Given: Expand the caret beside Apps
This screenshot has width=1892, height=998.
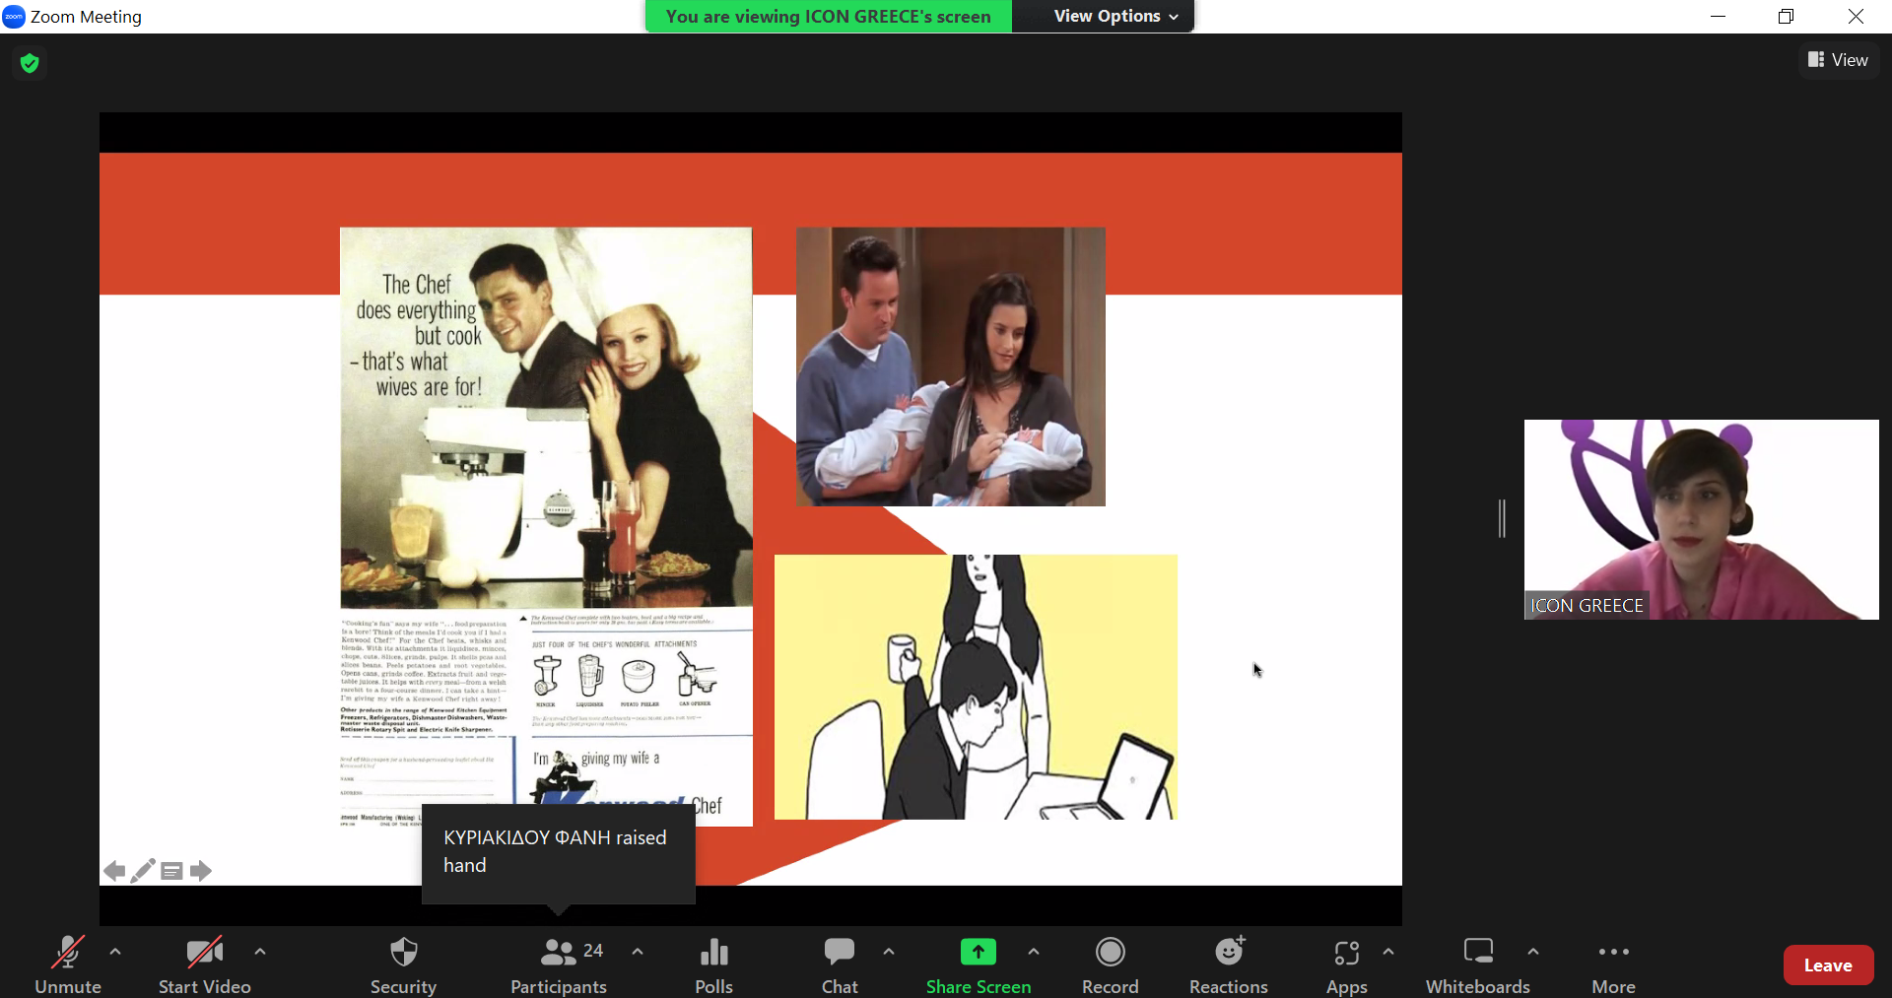Looking at the screenshot, I should pos(1388,952).
